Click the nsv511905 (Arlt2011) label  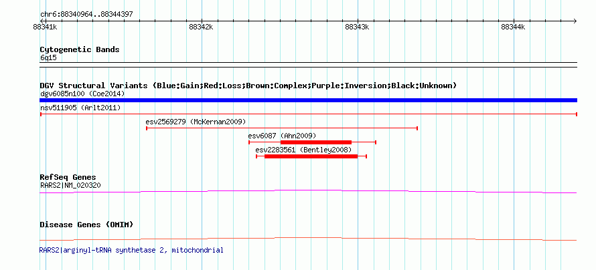[80, 108]
